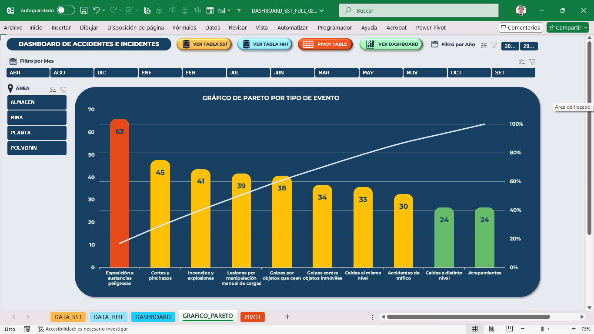The image size is (594, 334).
Task: Open the Comentarios pane button
Action: 521,27
